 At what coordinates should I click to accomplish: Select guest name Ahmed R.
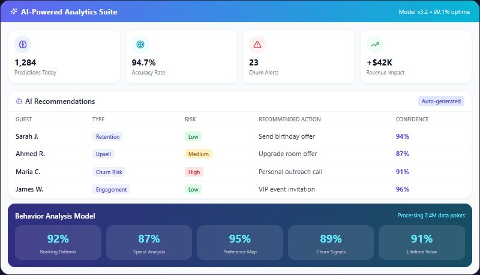(30, 154)
